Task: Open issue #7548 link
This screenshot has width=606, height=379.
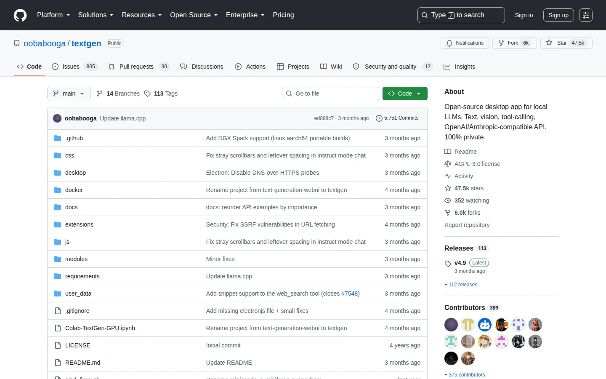Action: [x=349, y=294]
